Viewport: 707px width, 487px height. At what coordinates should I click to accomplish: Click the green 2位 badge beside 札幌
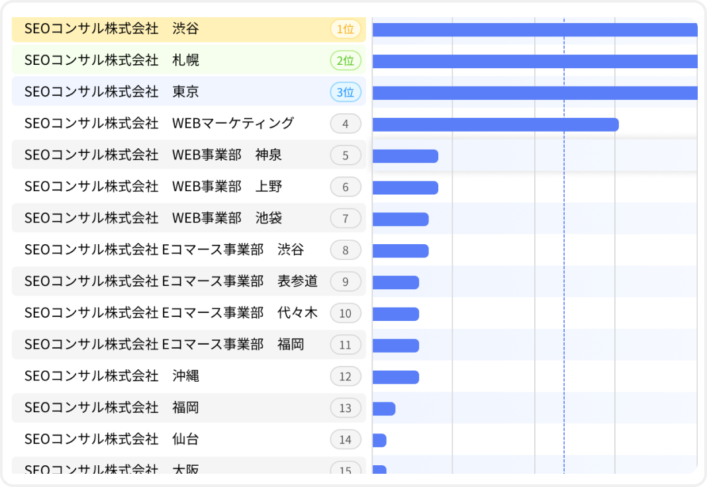[x=346, y=60]
